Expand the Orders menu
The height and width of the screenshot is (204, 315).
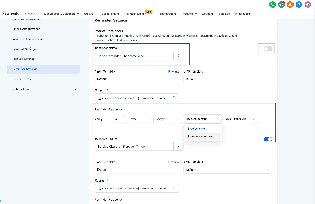pyautogui.click(x=90, y=14)
